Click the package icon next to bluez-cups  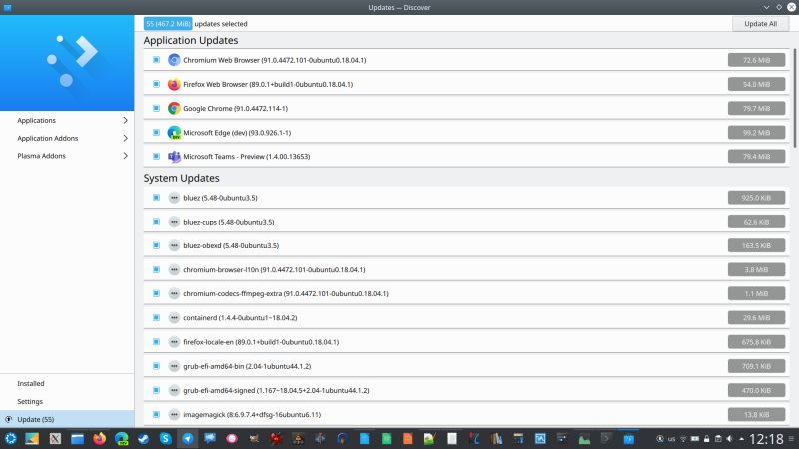point(174,222)
